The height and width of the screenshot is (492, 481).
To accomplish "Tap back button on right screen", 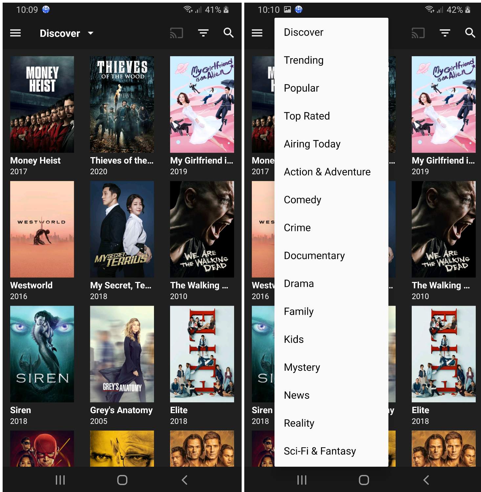I will [426, 480].
